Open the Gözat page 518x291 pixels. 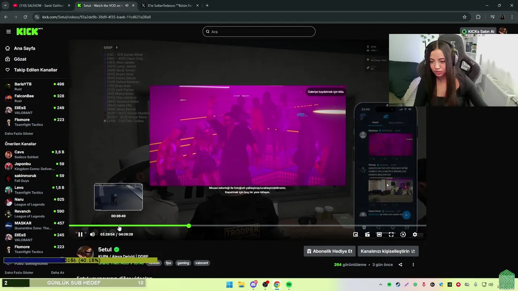click(x=20, y=59)
